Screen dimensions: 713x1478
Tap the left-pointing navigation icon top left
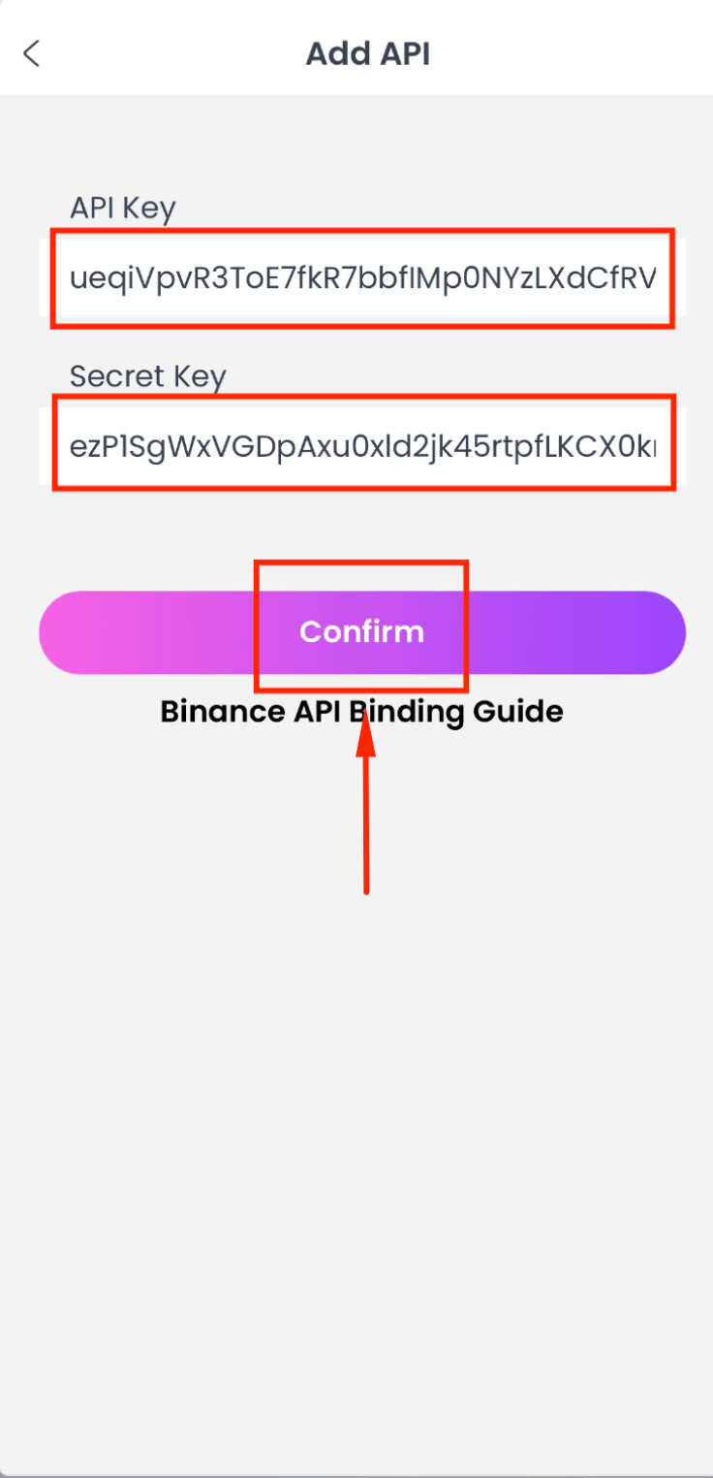[x=31, y=53]
